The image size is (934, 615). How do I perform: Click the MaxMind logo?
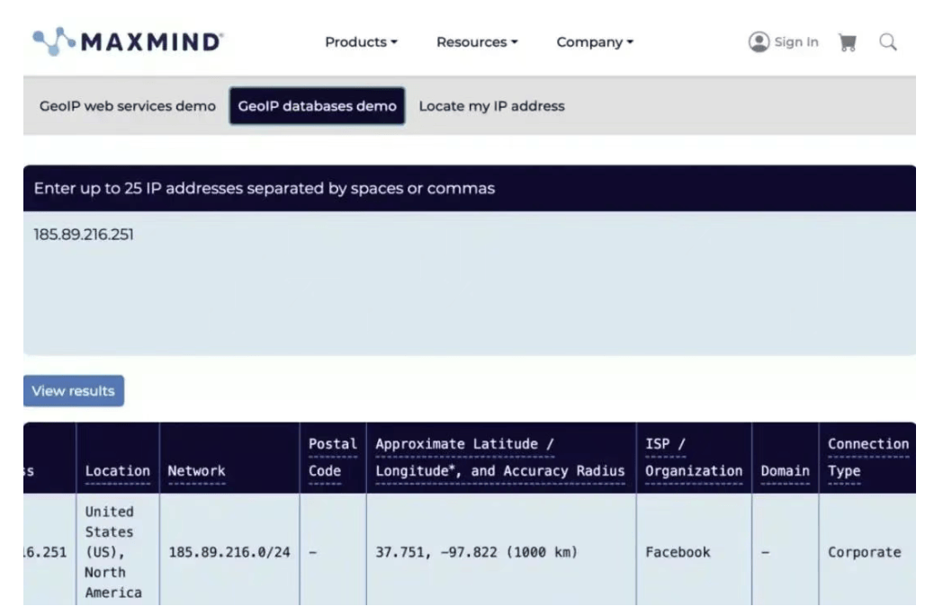128,41
